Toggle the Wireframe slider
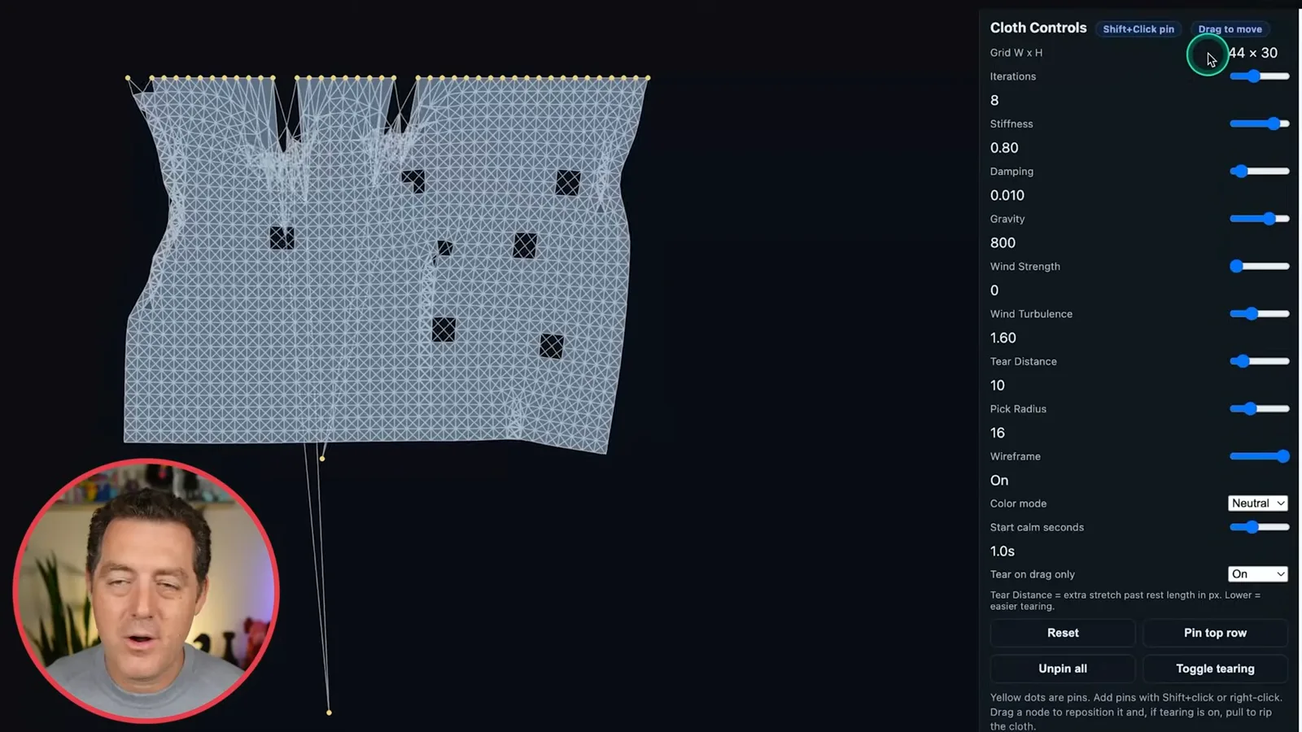This screenshot has height=732, width=1302. 1260,456
